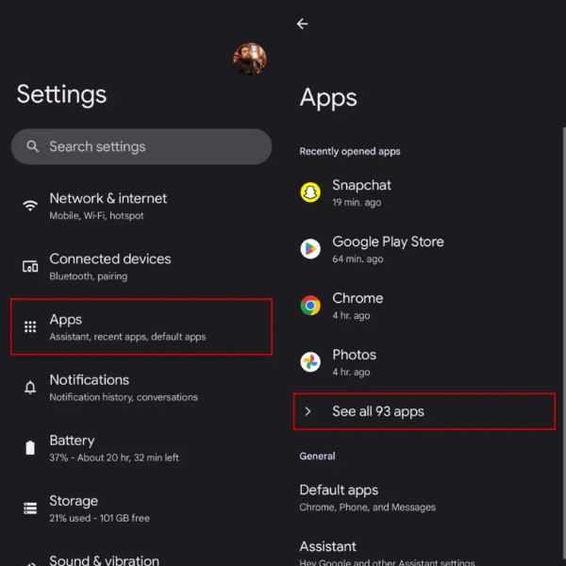This screenshot has height=566, width=566.
Task: Select the Connected devices icon
Action: 30,266
